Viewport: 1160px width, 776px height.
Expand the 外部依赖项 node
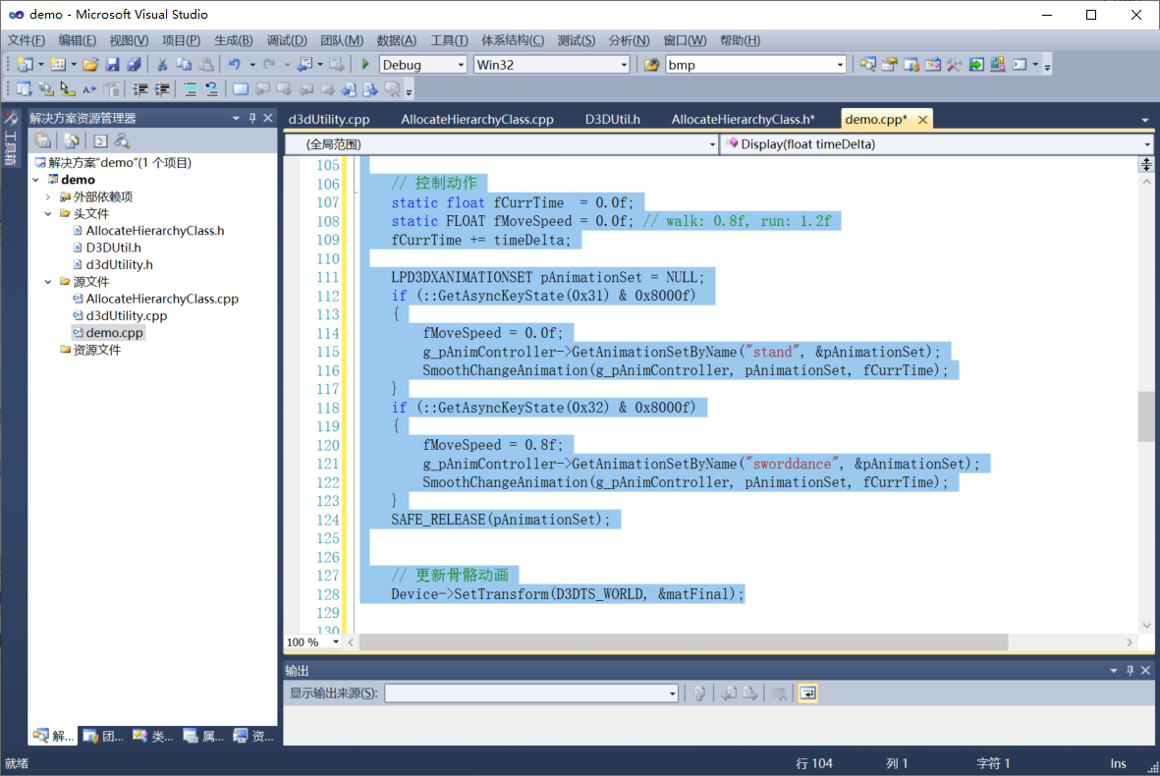(48, 196)
